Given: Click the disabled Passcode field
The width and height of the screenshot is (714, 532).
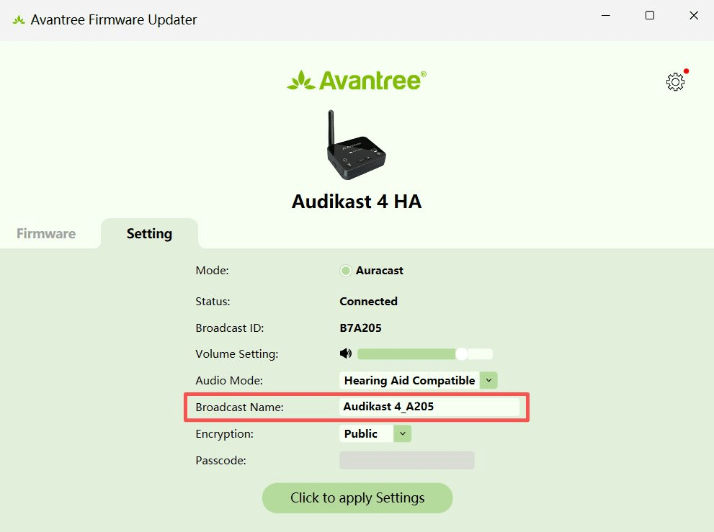Looking at the screenshot, I should click(x=406, y=460).
